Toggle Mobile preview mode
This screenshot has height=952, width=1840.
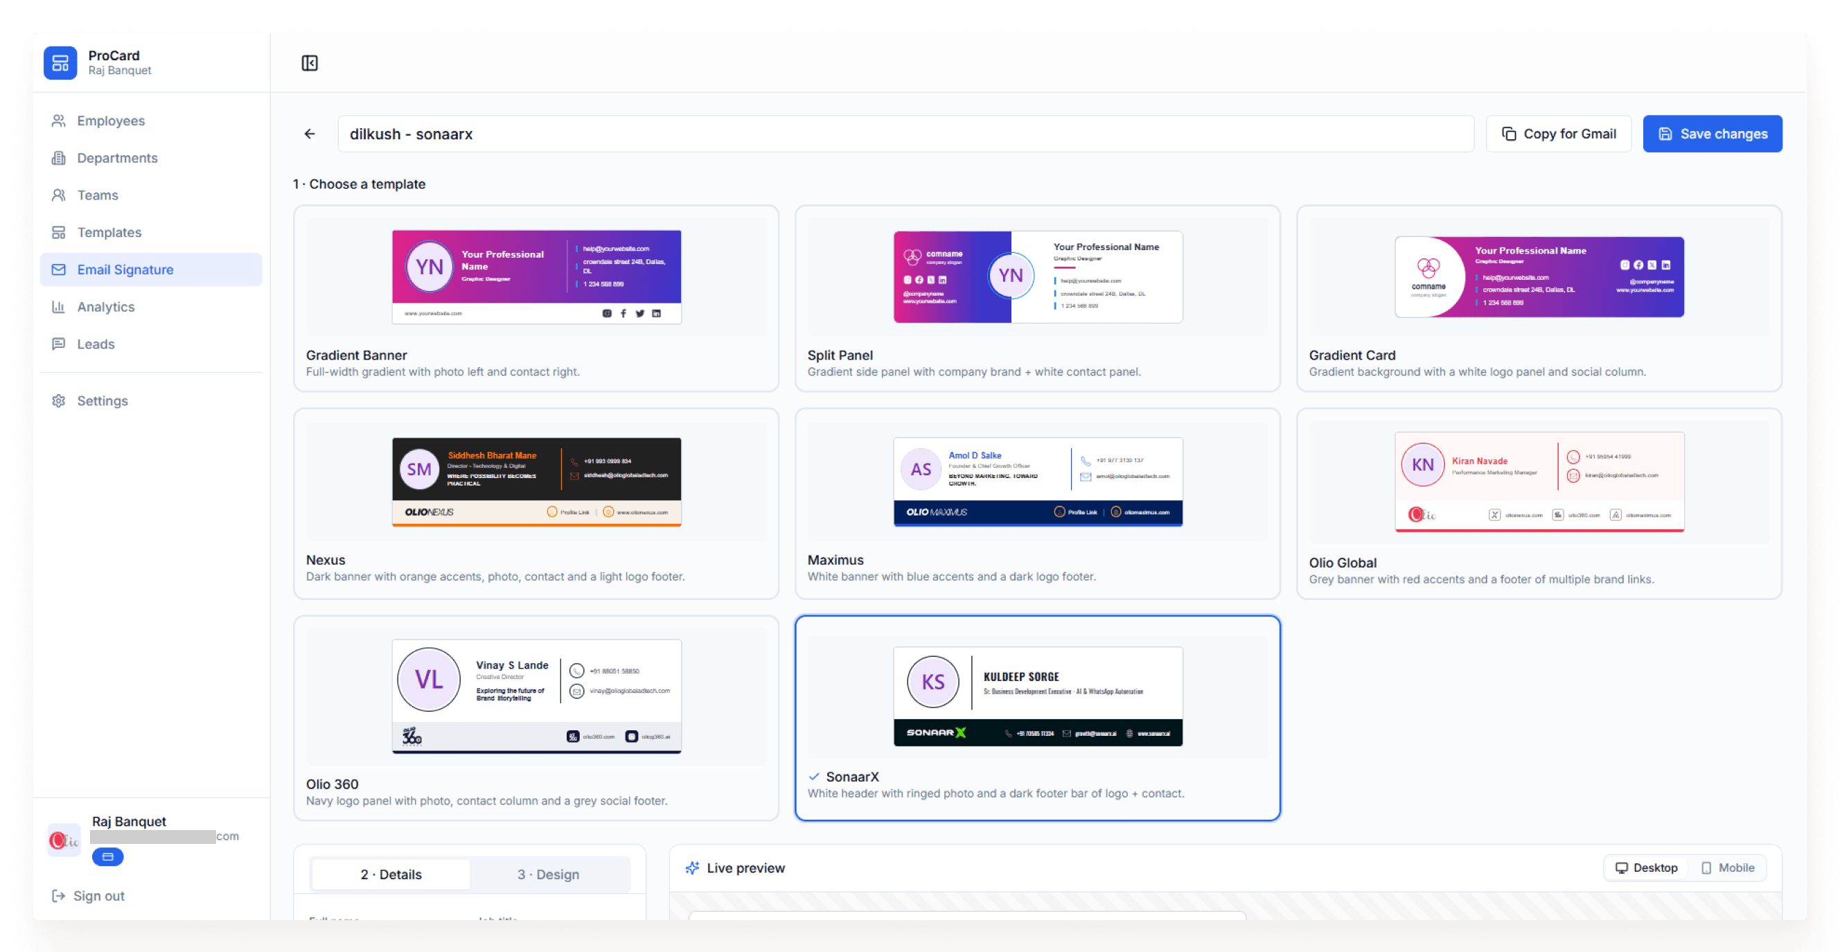(1727, 867)
